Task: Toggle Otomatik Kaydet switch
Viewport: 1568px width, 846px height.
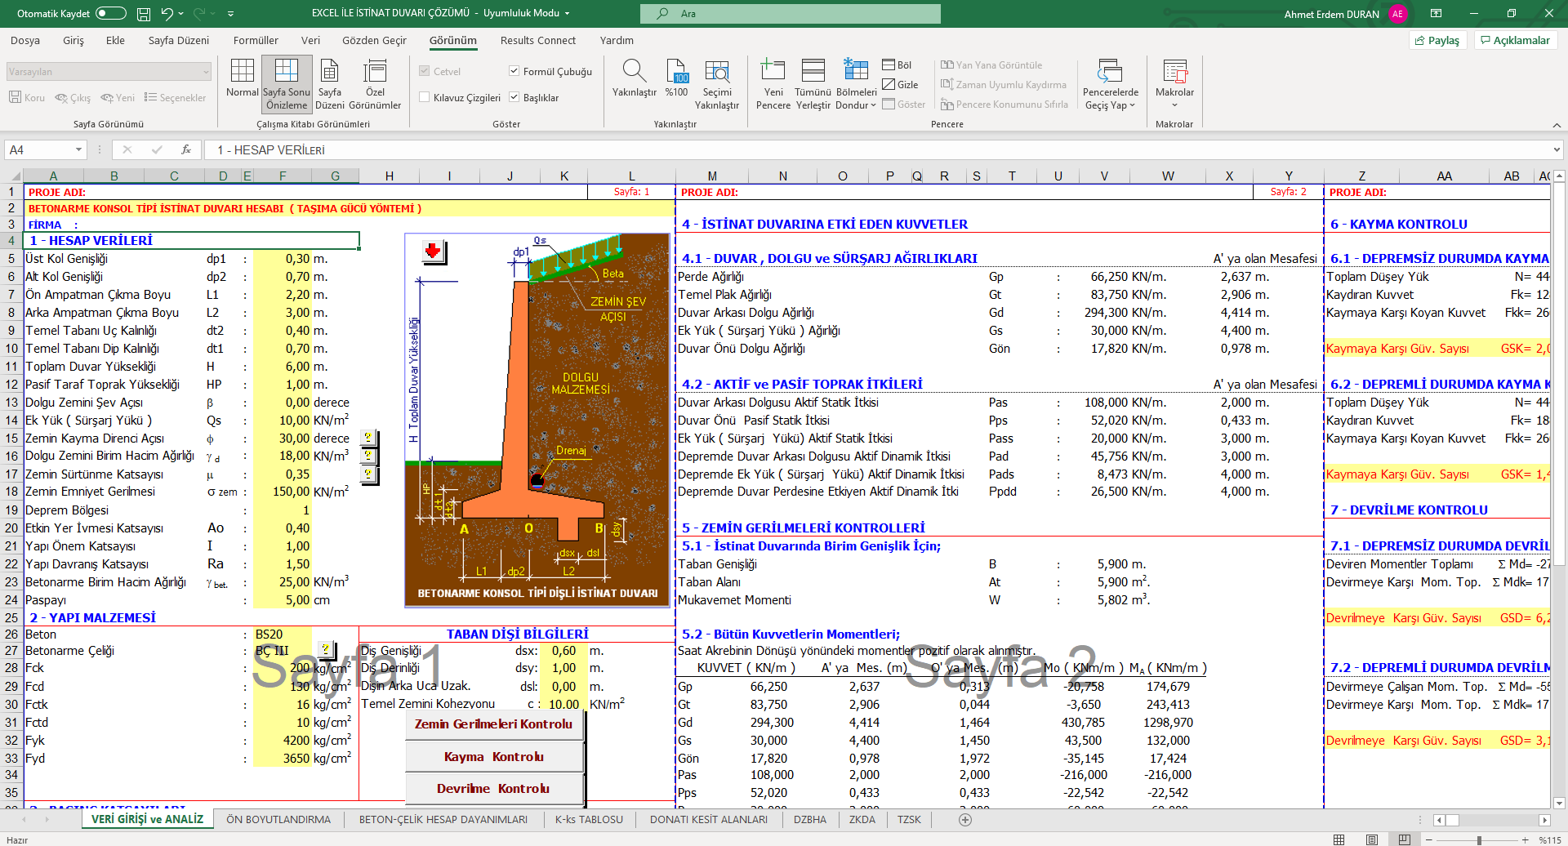Action: (111, 13)
